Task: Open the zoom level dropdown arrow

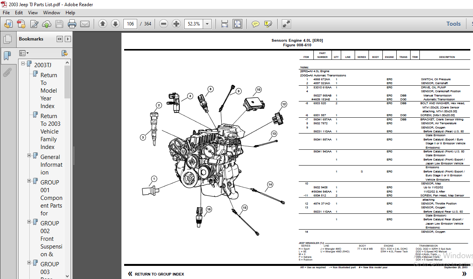Action: coord(207,24)
